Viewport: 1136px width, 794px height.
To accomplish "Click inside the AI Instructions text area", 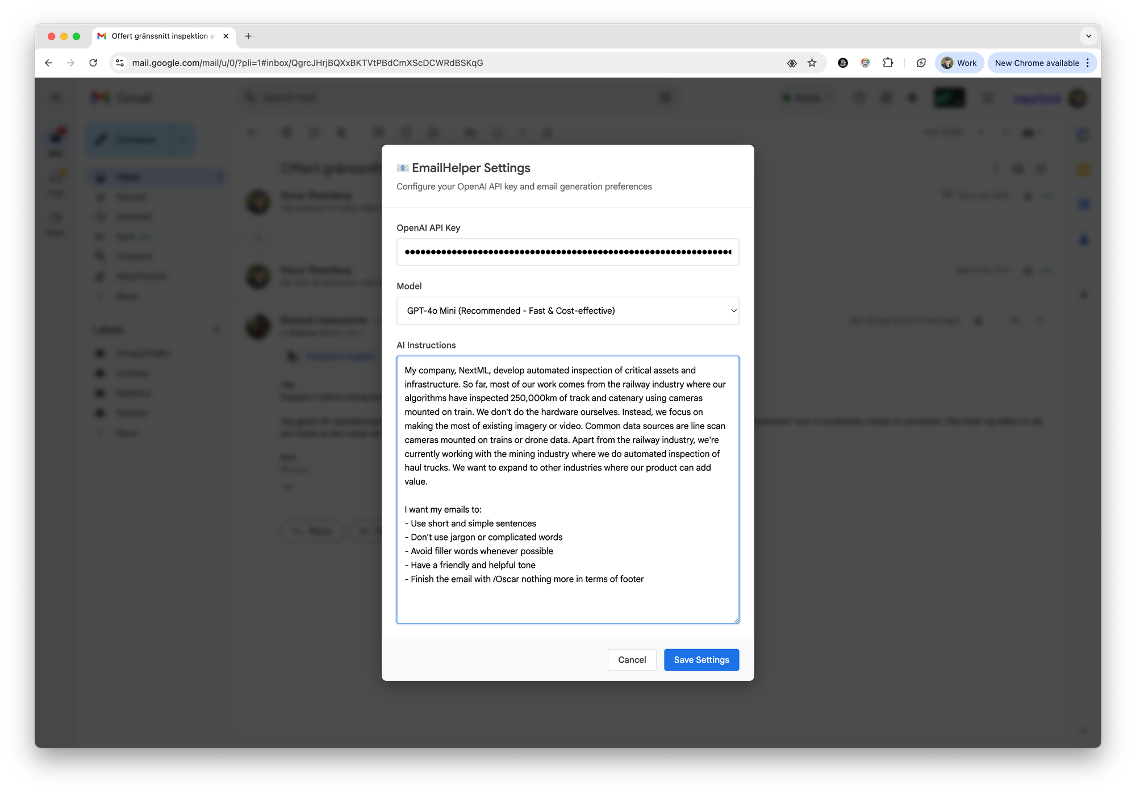I will click(x=567, y=490).
